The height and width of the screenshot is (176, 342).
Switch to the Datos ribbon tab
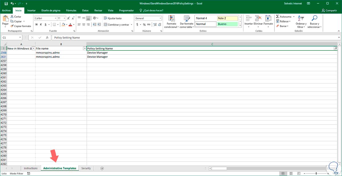[85, 10]
